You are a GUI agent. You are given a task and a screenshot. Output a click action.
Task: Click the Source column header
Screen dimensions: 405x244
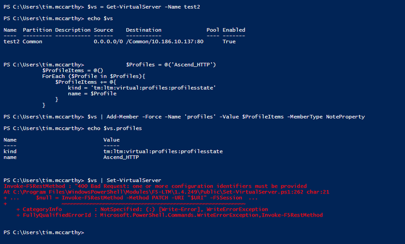coord(103,30)
